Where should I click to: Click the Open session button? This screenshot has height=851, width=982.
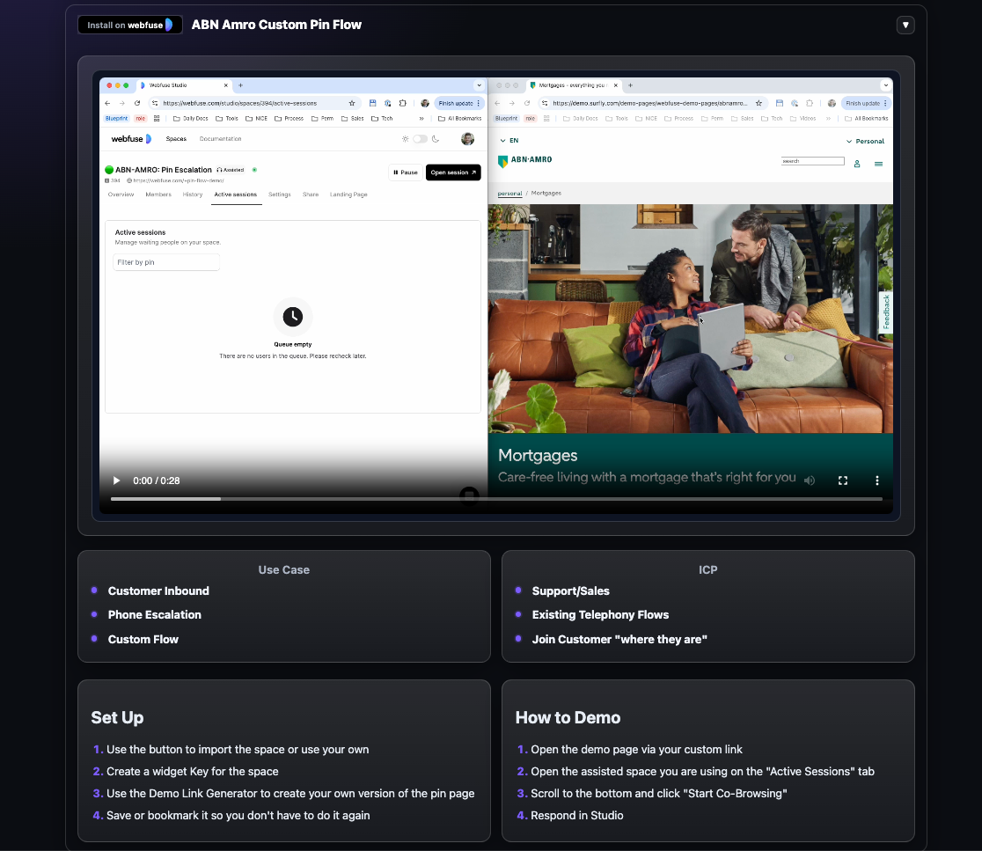tap(453, 172)
